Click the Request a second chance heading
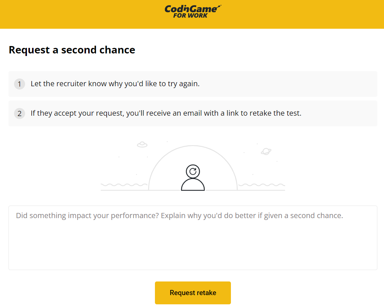The image size is (384, 308). coord(72,50)
